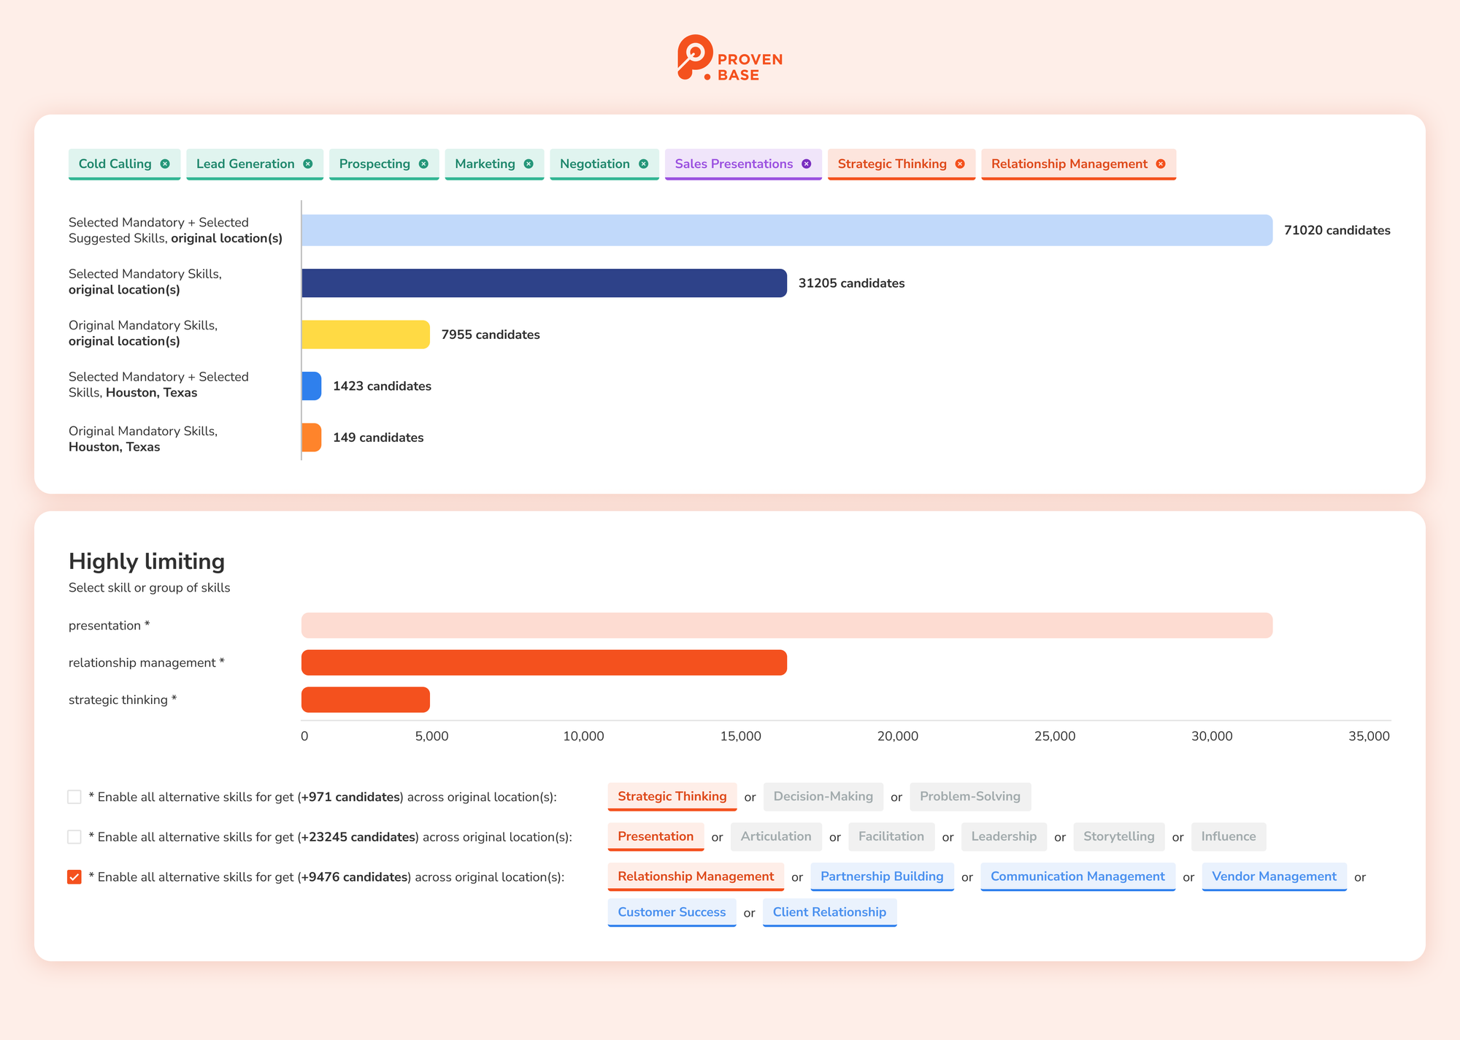This screenshot has height=1040, width=1460.
Task: Click x icon on Strategic Thinking tag
Action: point(960,164)
